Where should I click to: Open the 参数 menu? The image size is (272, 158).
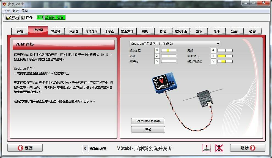tap(16, 11)
